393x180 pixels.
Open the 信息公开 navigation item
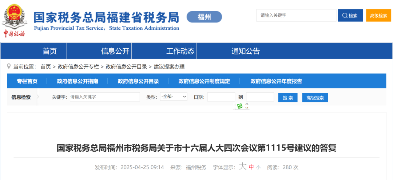pos(115,51)
